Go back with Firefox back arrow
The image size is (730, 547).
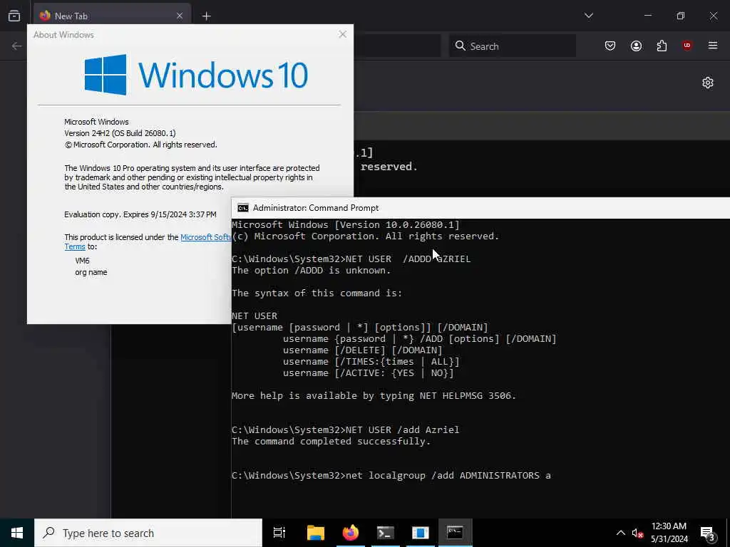[17, 46]
